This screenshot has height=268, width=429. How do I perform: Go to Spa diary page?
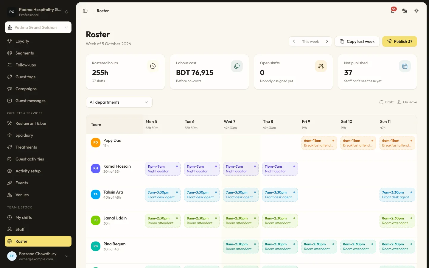click(38, 135)
